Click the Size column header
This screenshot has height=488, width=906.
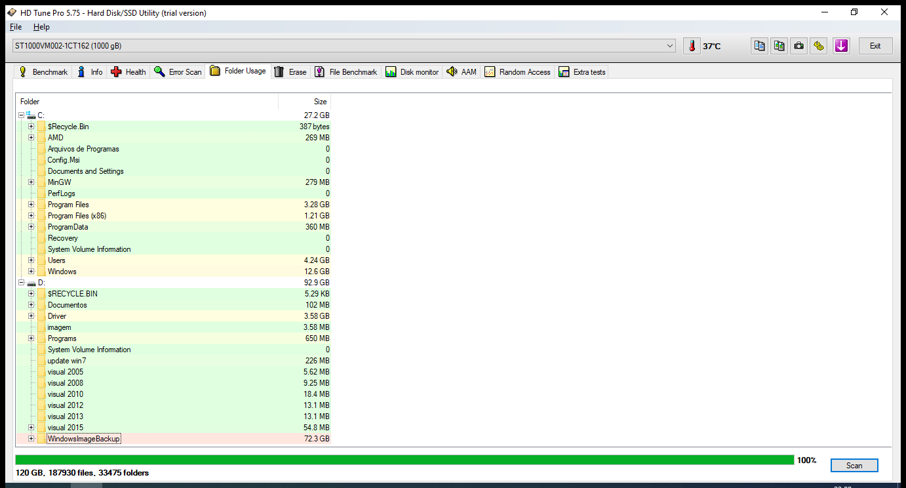pos(305,102)
